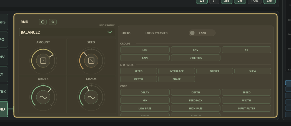This screenshot has height=126, width=291.
Task: Click the single-dot dice icon beside RND
Action: click(x=43, y=22)
